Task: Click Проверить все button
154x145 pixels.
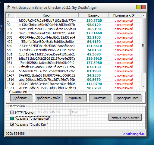Action: (x=127, y=98)
